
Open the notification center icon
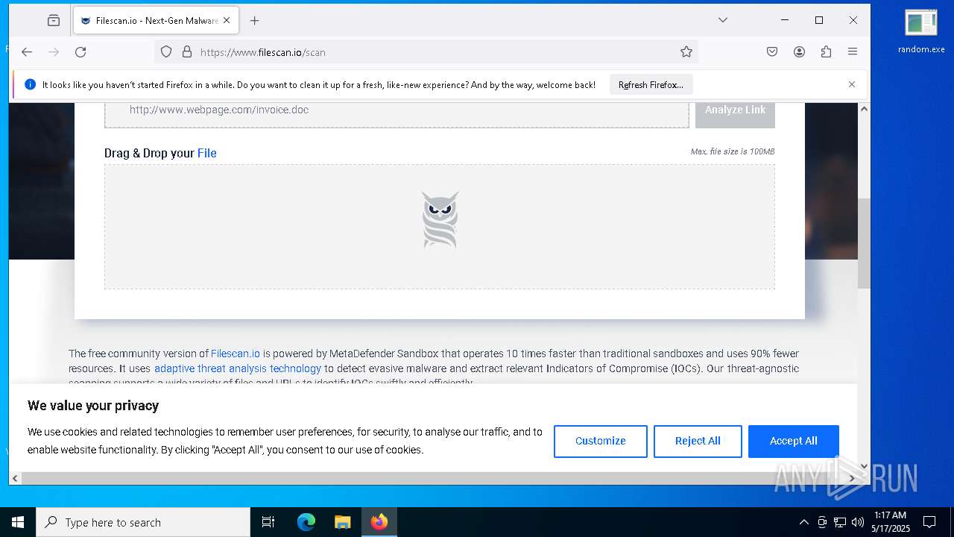[x=929, y=522]
